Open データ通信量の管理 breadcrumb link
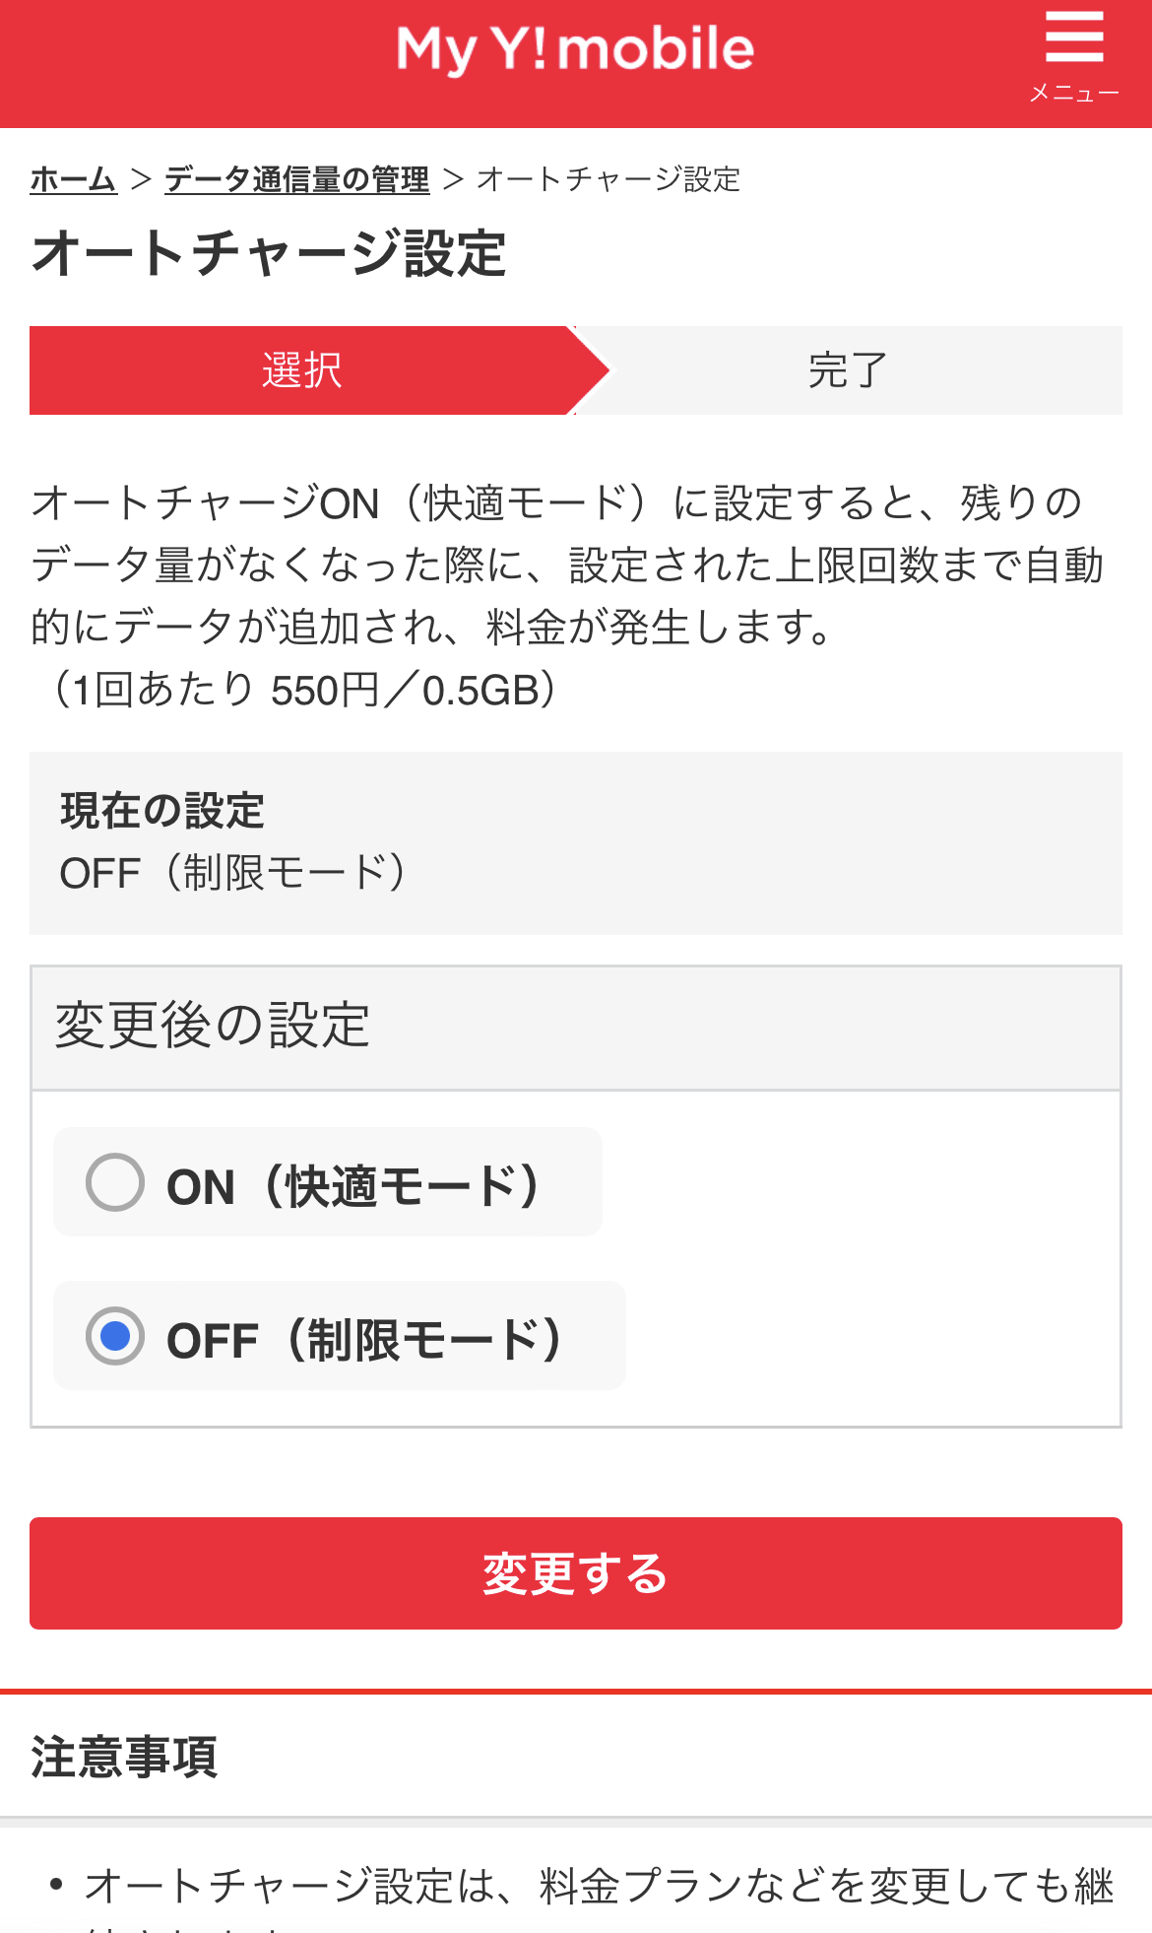Viewport: 1152px width, 1933px height. 296,179
